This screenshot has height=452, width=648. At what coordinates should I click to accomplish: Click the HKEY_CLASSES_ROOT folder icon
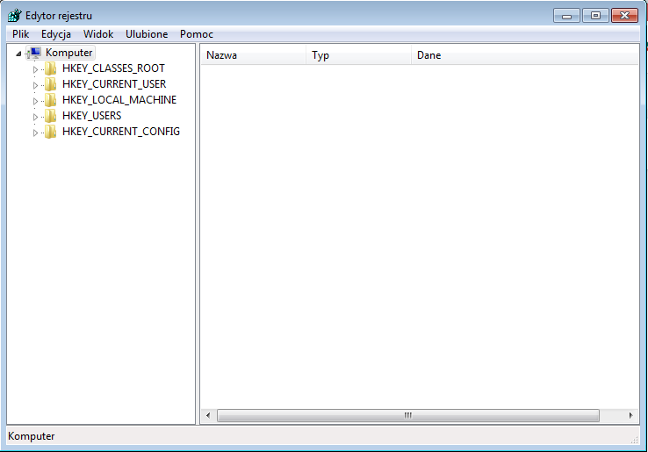tap(51, 68)
